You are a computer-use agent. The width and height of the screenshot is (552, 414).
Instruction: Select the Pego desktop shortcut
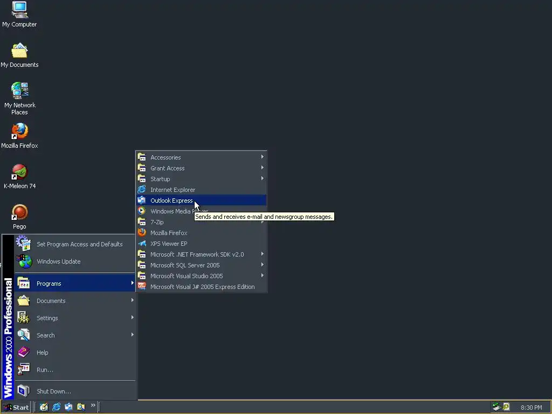click(x=19, y=217)
